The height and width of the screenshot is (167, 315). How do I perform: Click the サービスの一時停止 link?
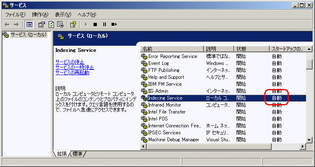[x=75, y=67]
